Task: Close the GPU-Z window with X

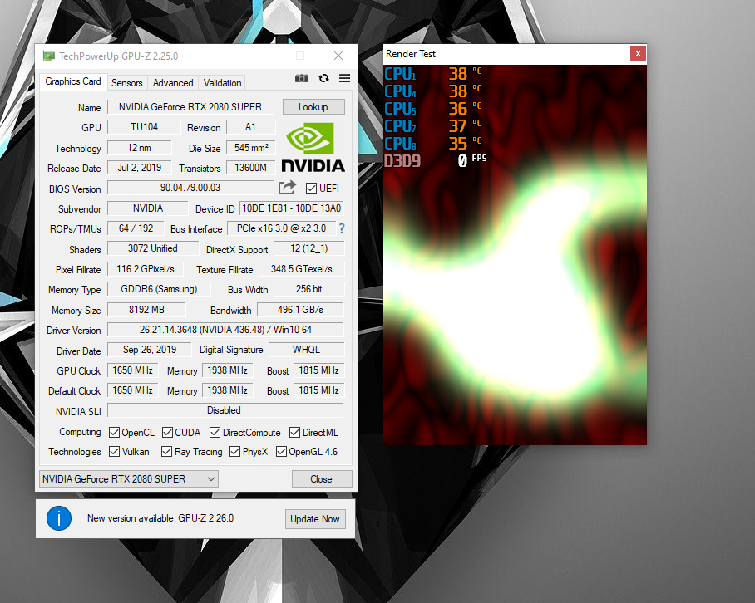Action: [338, 56]
